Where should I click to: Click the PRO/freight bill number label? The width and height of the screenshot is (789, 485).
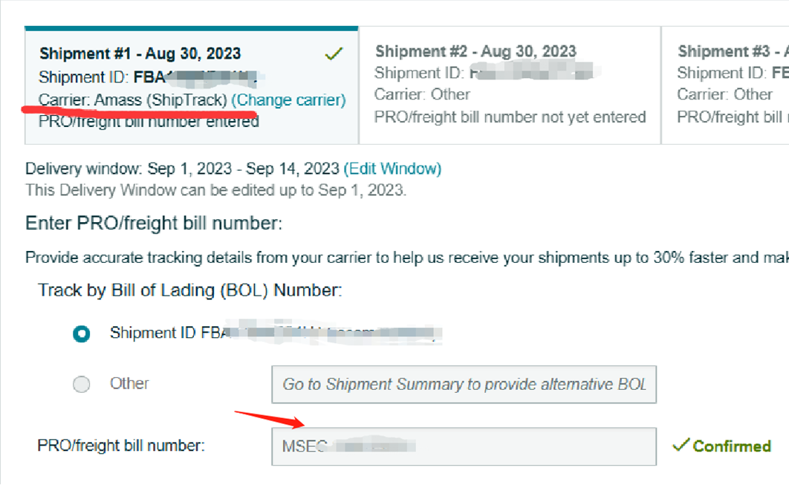click(120, 446)
